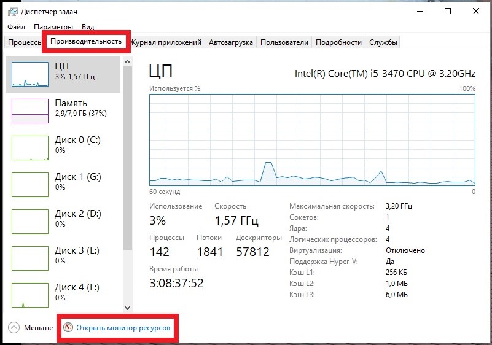
Task: Click the sidebar scrollbar thumb
Action: point(127,158)
